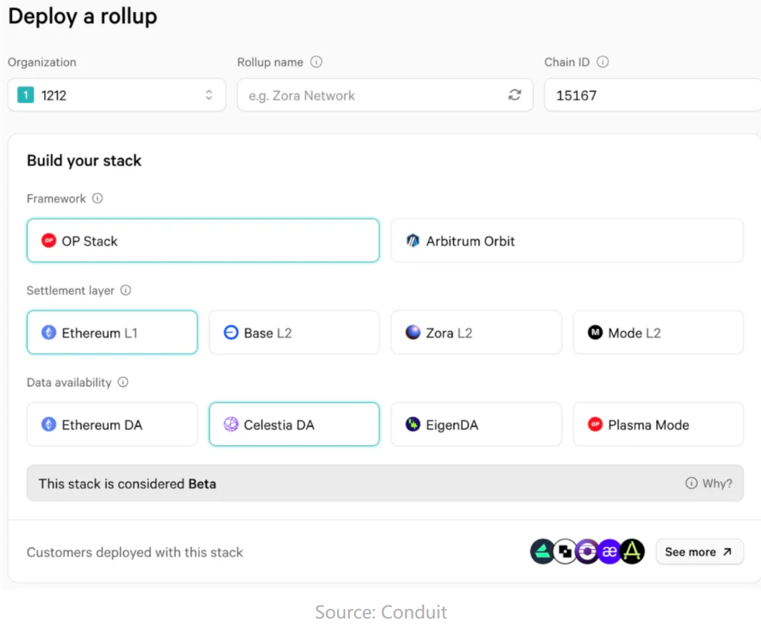Select EigenDA data availability

(x=476, y=424)
